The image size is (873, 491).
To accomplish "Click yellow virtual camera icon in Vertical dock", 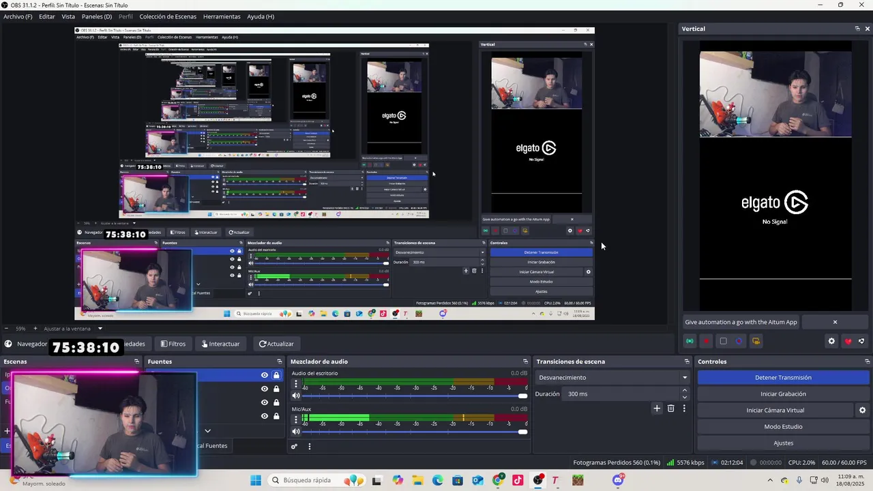I will pos(756,341).
